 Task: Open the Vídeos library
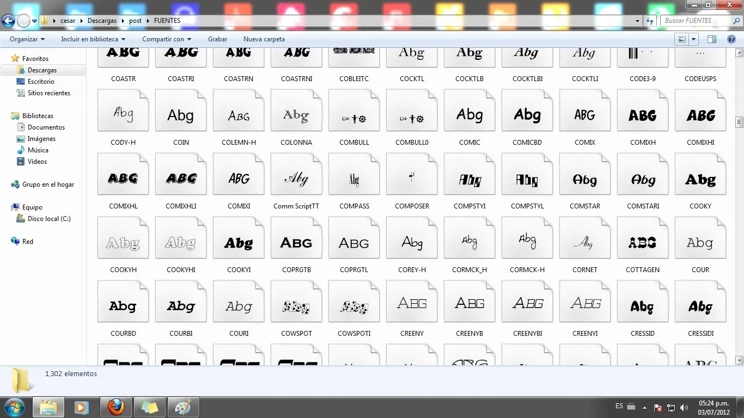(x=37, y=162)
